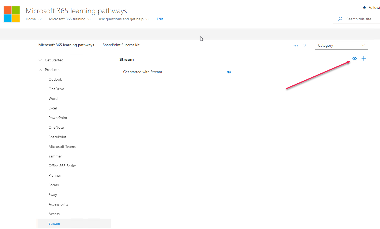Toggle visibility of the Stream subcategory
This screenshot has height=229, width=380.
tap(354, 58)
